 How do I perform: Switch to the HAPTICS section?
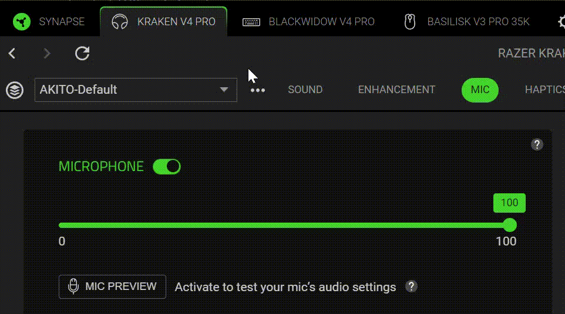pyautogui.click(x=545, y=90)
